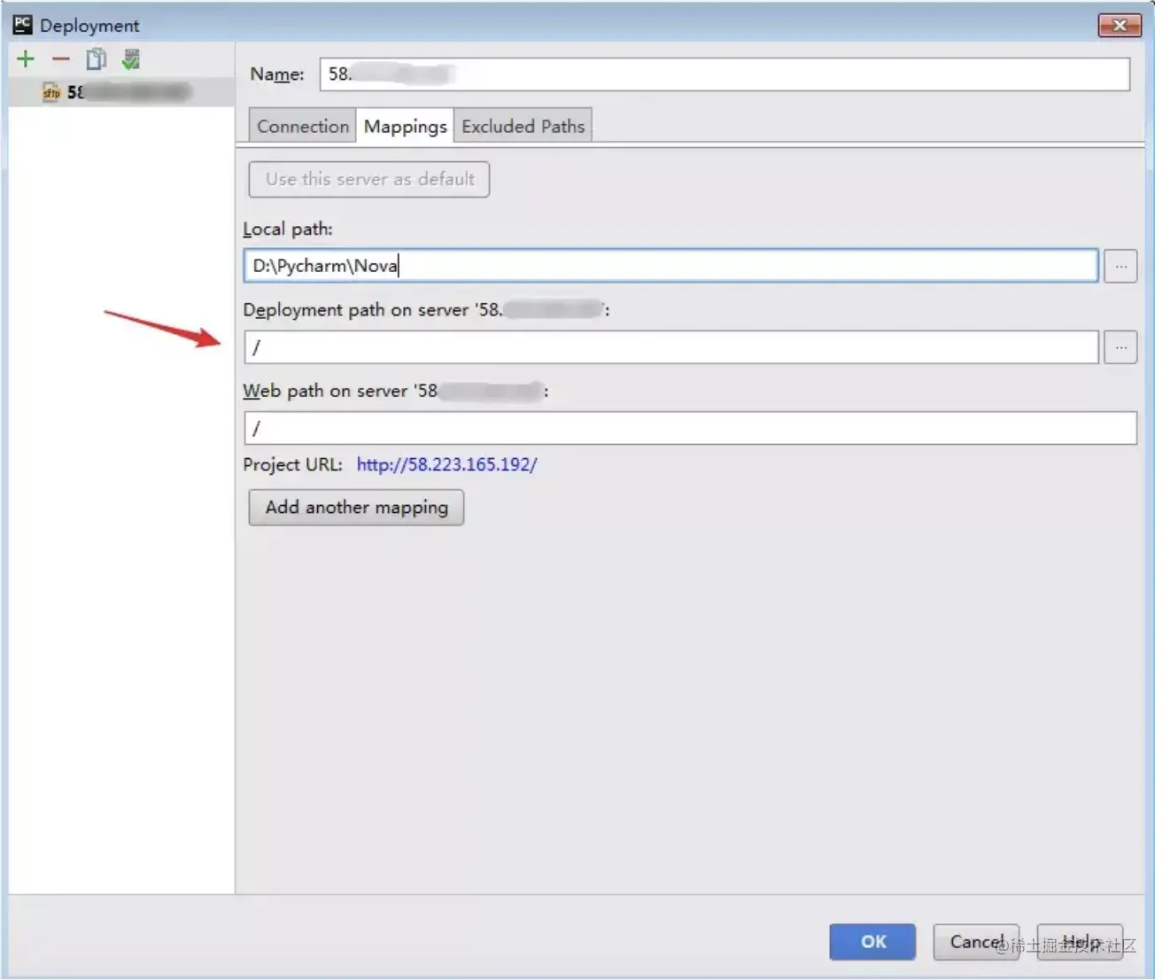Image resolution: width=1162 pixels, height=980 pixels.
Task: Click the Web path on server field
Action: [x=690, y=428]
